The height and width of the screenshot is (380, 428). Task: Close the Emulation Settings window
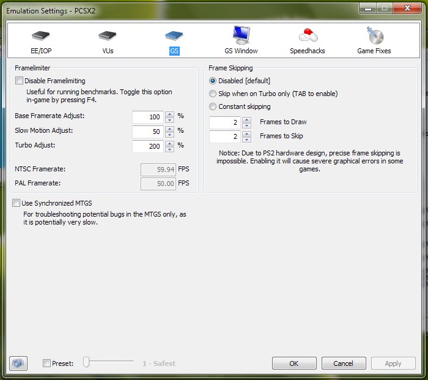[x=407, y=9]
